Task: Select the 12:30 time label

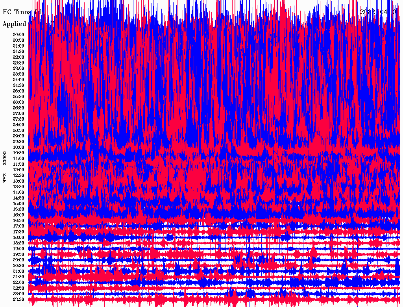Action: point(18,176)
